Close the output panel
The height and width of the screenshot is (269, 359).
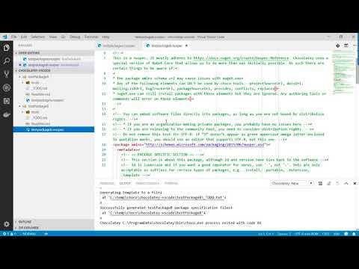tap(355, 183)
